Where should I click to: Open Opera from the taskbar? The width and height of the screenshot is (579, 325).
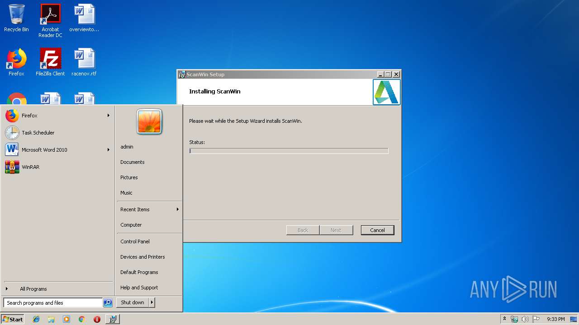pos(97,319)
